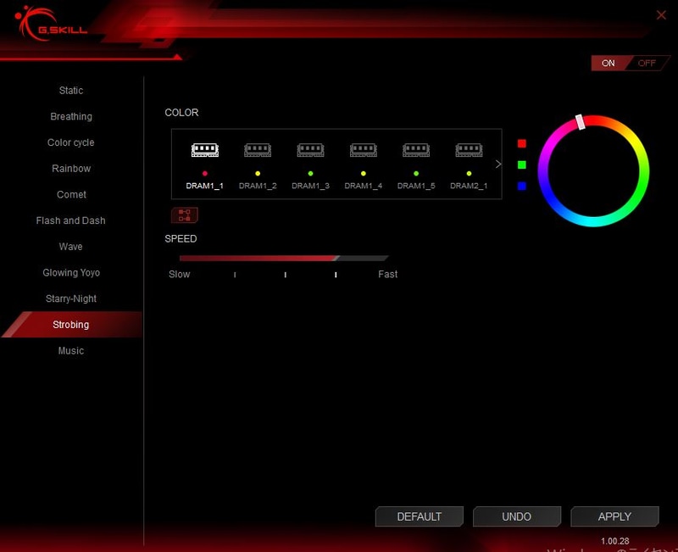Choose the Glowing Yoyo lighting mode
Viewport: 678px width, 552px height.
(71, 272)
